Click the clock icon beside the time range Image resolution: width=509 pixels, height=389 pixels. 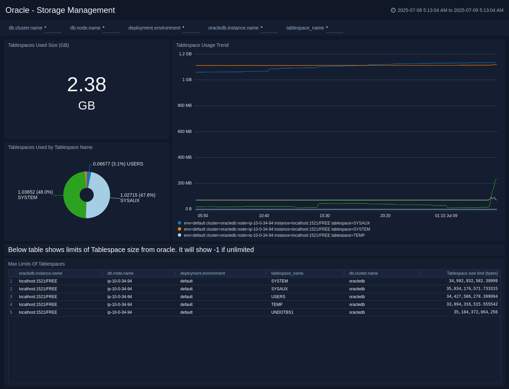(393, 10)
